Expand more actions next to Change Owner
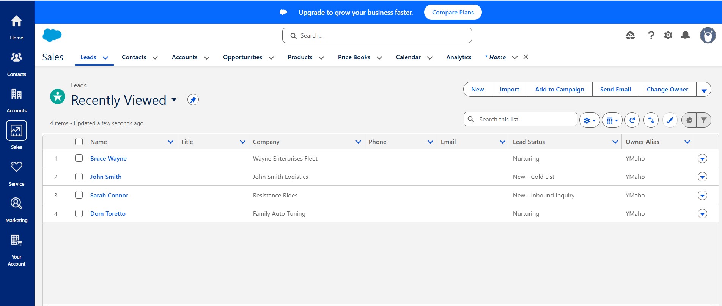Viewport: 722px width, 306px height. (x=704, y=90)
